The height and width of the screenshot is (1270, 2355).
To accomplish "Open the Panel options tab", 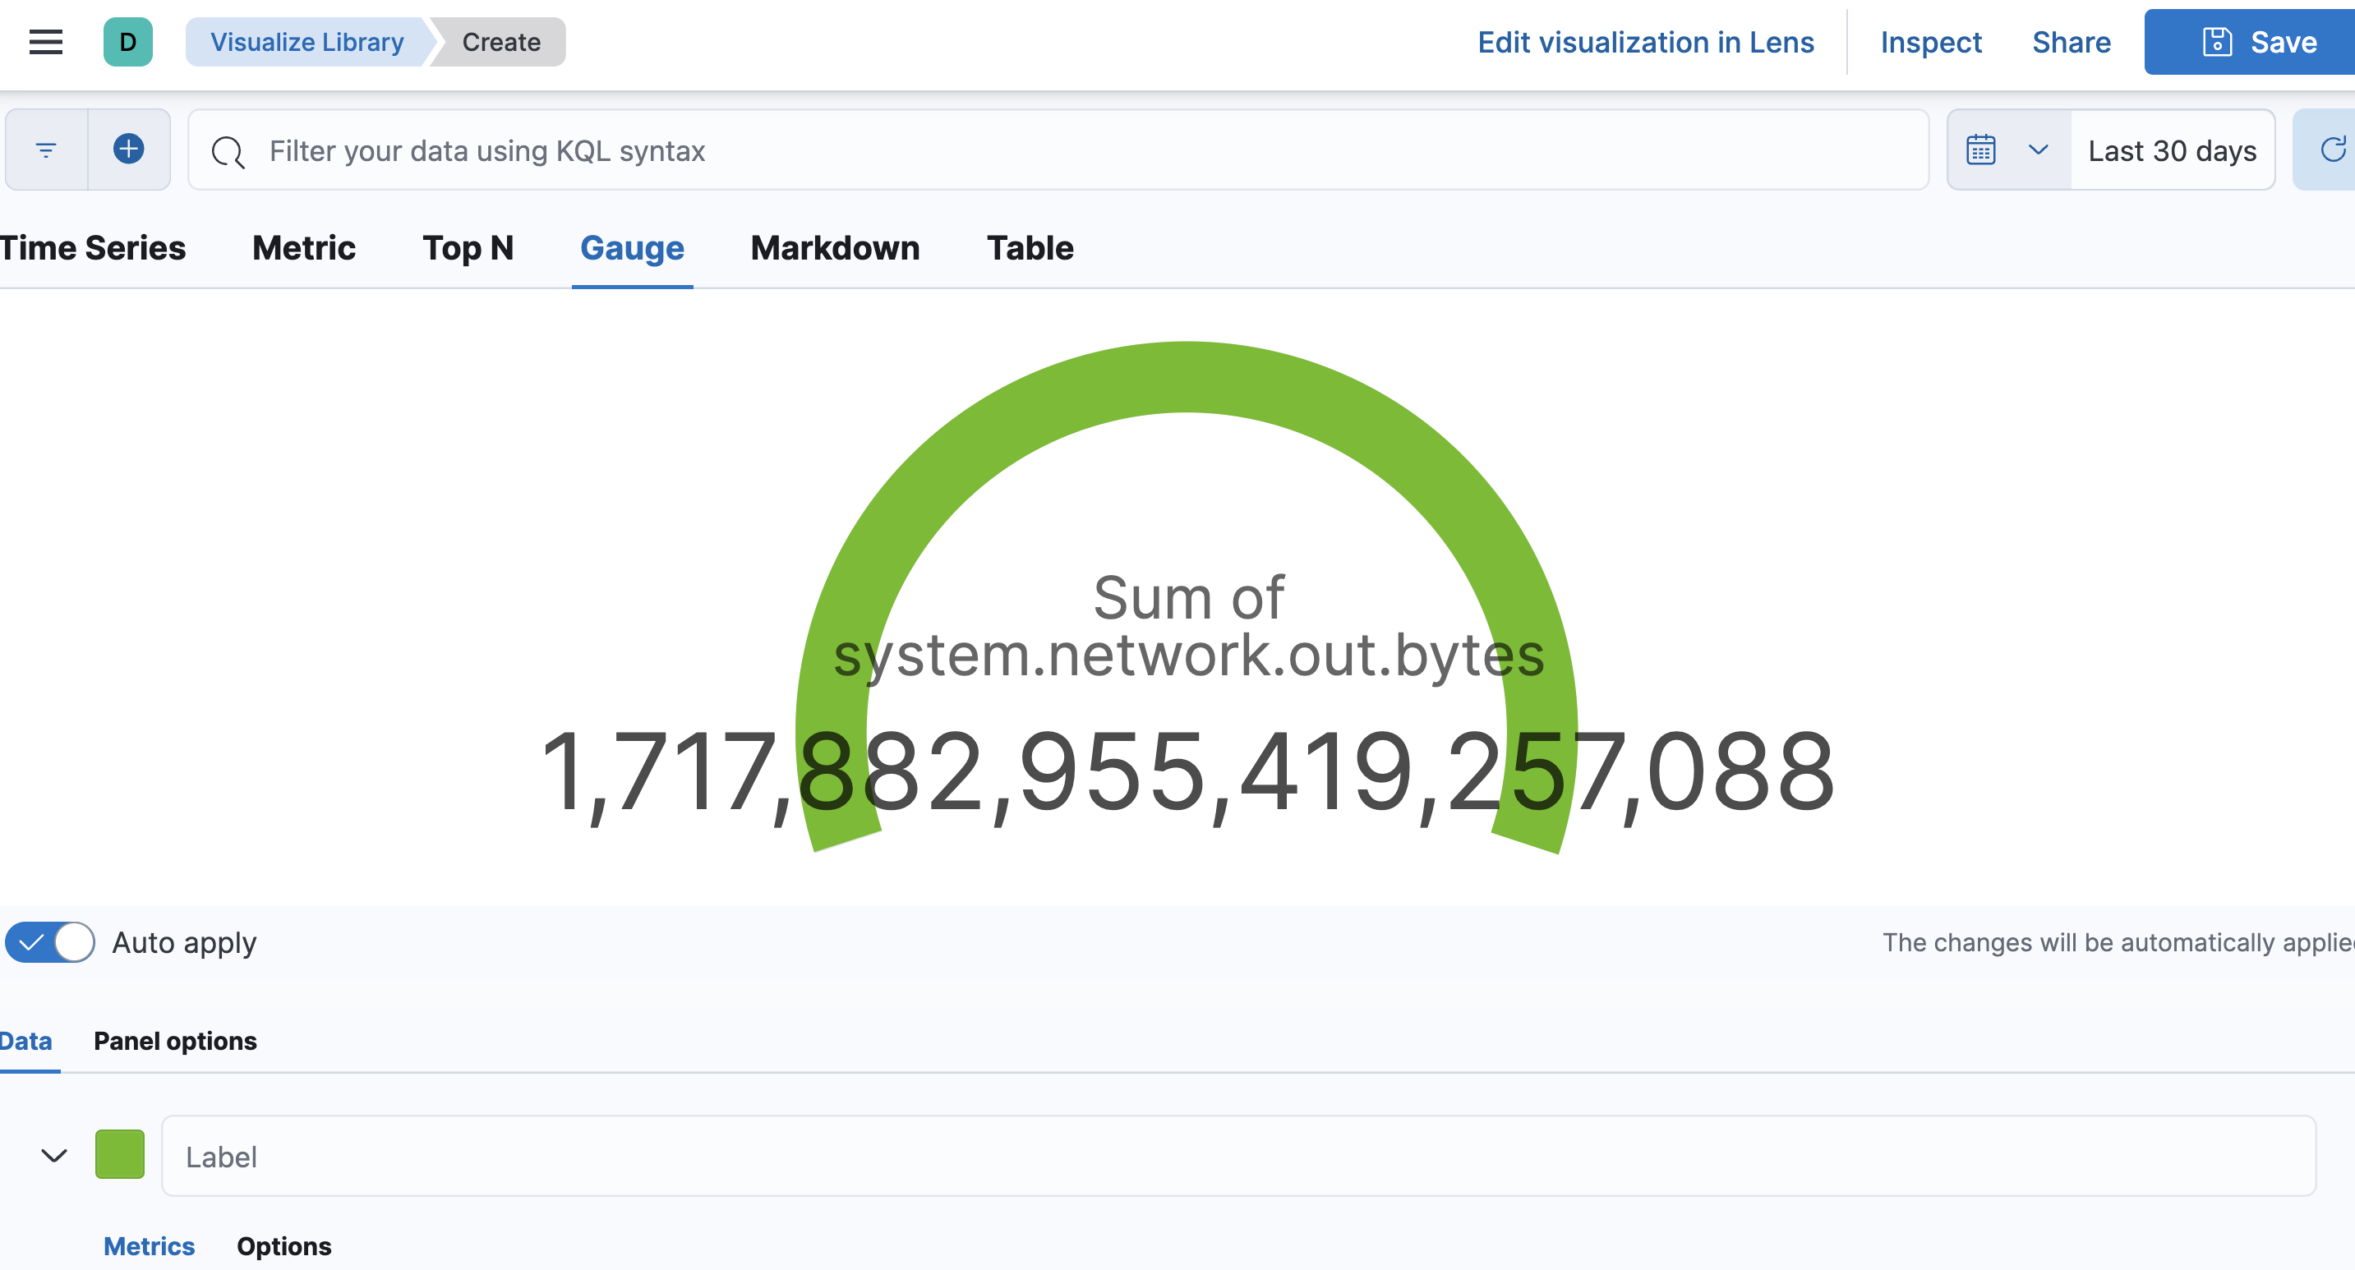I will click(175, 1041).
